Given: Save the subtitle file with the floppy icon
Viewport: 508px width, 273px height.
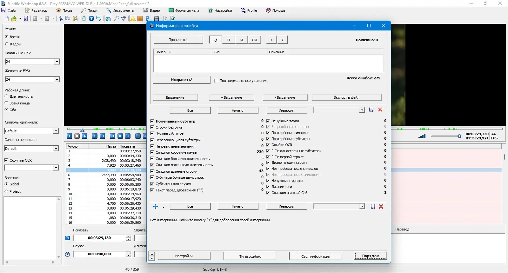Looking at the screenshot, I should (x=26, y=18).
